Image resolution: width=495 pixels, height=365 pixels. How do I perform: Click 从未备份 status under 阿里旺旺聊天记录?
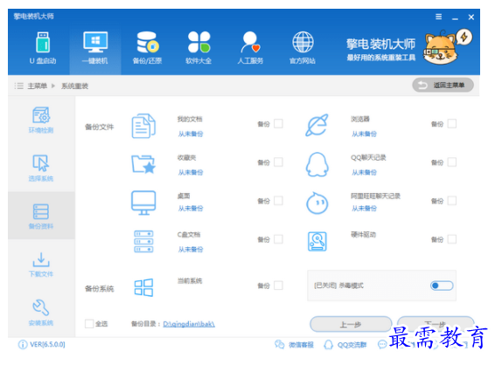click(364, 209)
